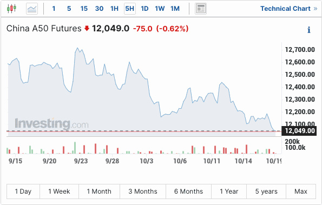Click the 10/6 date label
The width and height of the screenshot is (322, 205).
pyautogui.click(x=180, y=161)
